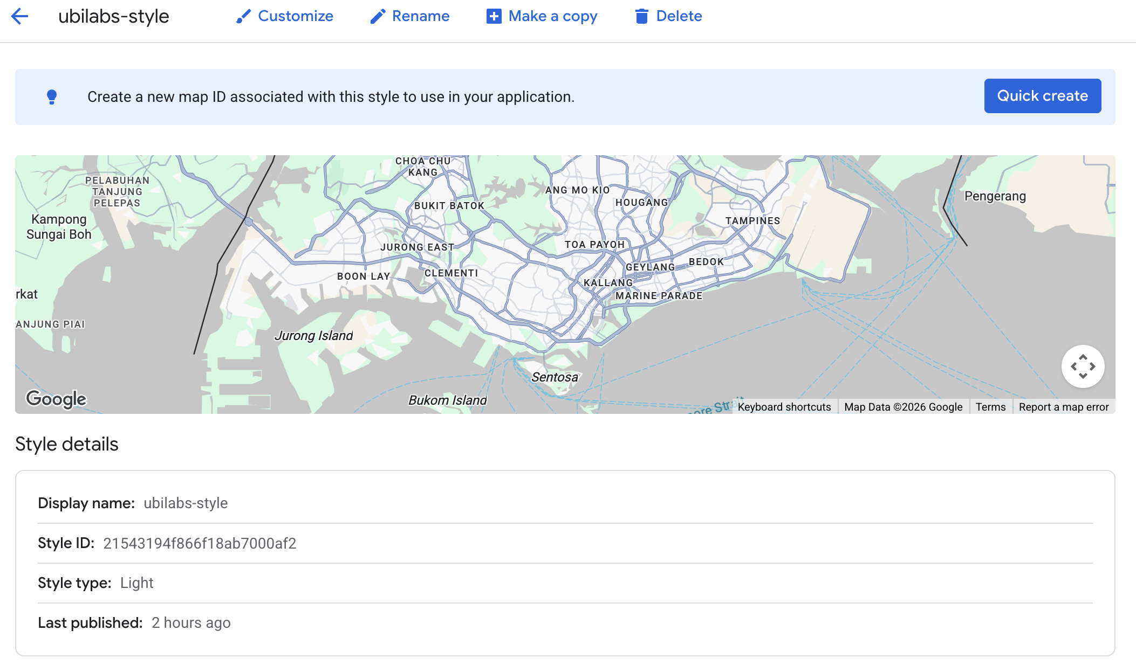Click the Style type label
This screenshot has width=1136, height=665.
click(74, 583)
